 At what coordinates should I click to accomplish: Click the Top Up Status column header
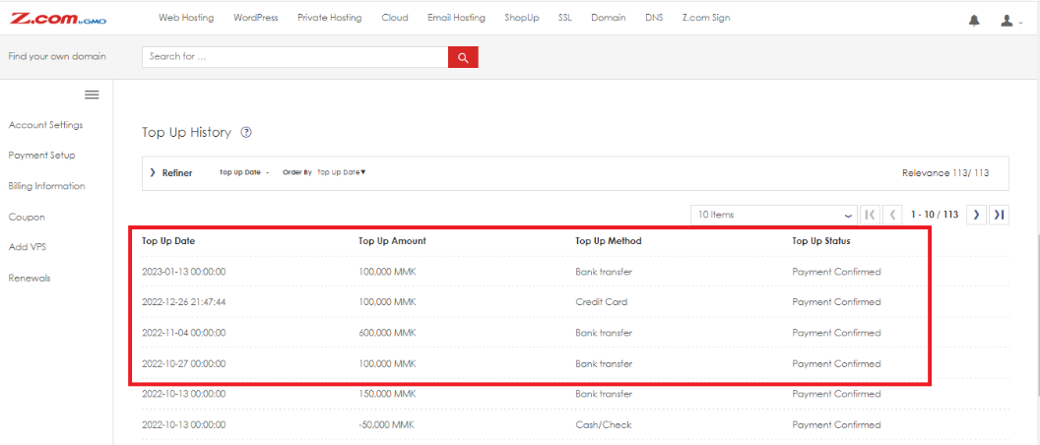pyautogui.click(x=821, y=241)
